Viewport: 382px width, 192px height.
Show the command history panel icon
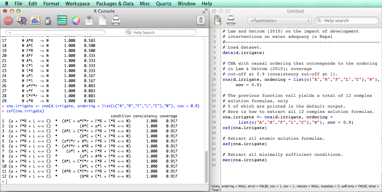[62, 21]
